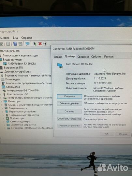132x176 pixels.
Task: Select the Драйвер tab
Action: (x=70, y=56)
